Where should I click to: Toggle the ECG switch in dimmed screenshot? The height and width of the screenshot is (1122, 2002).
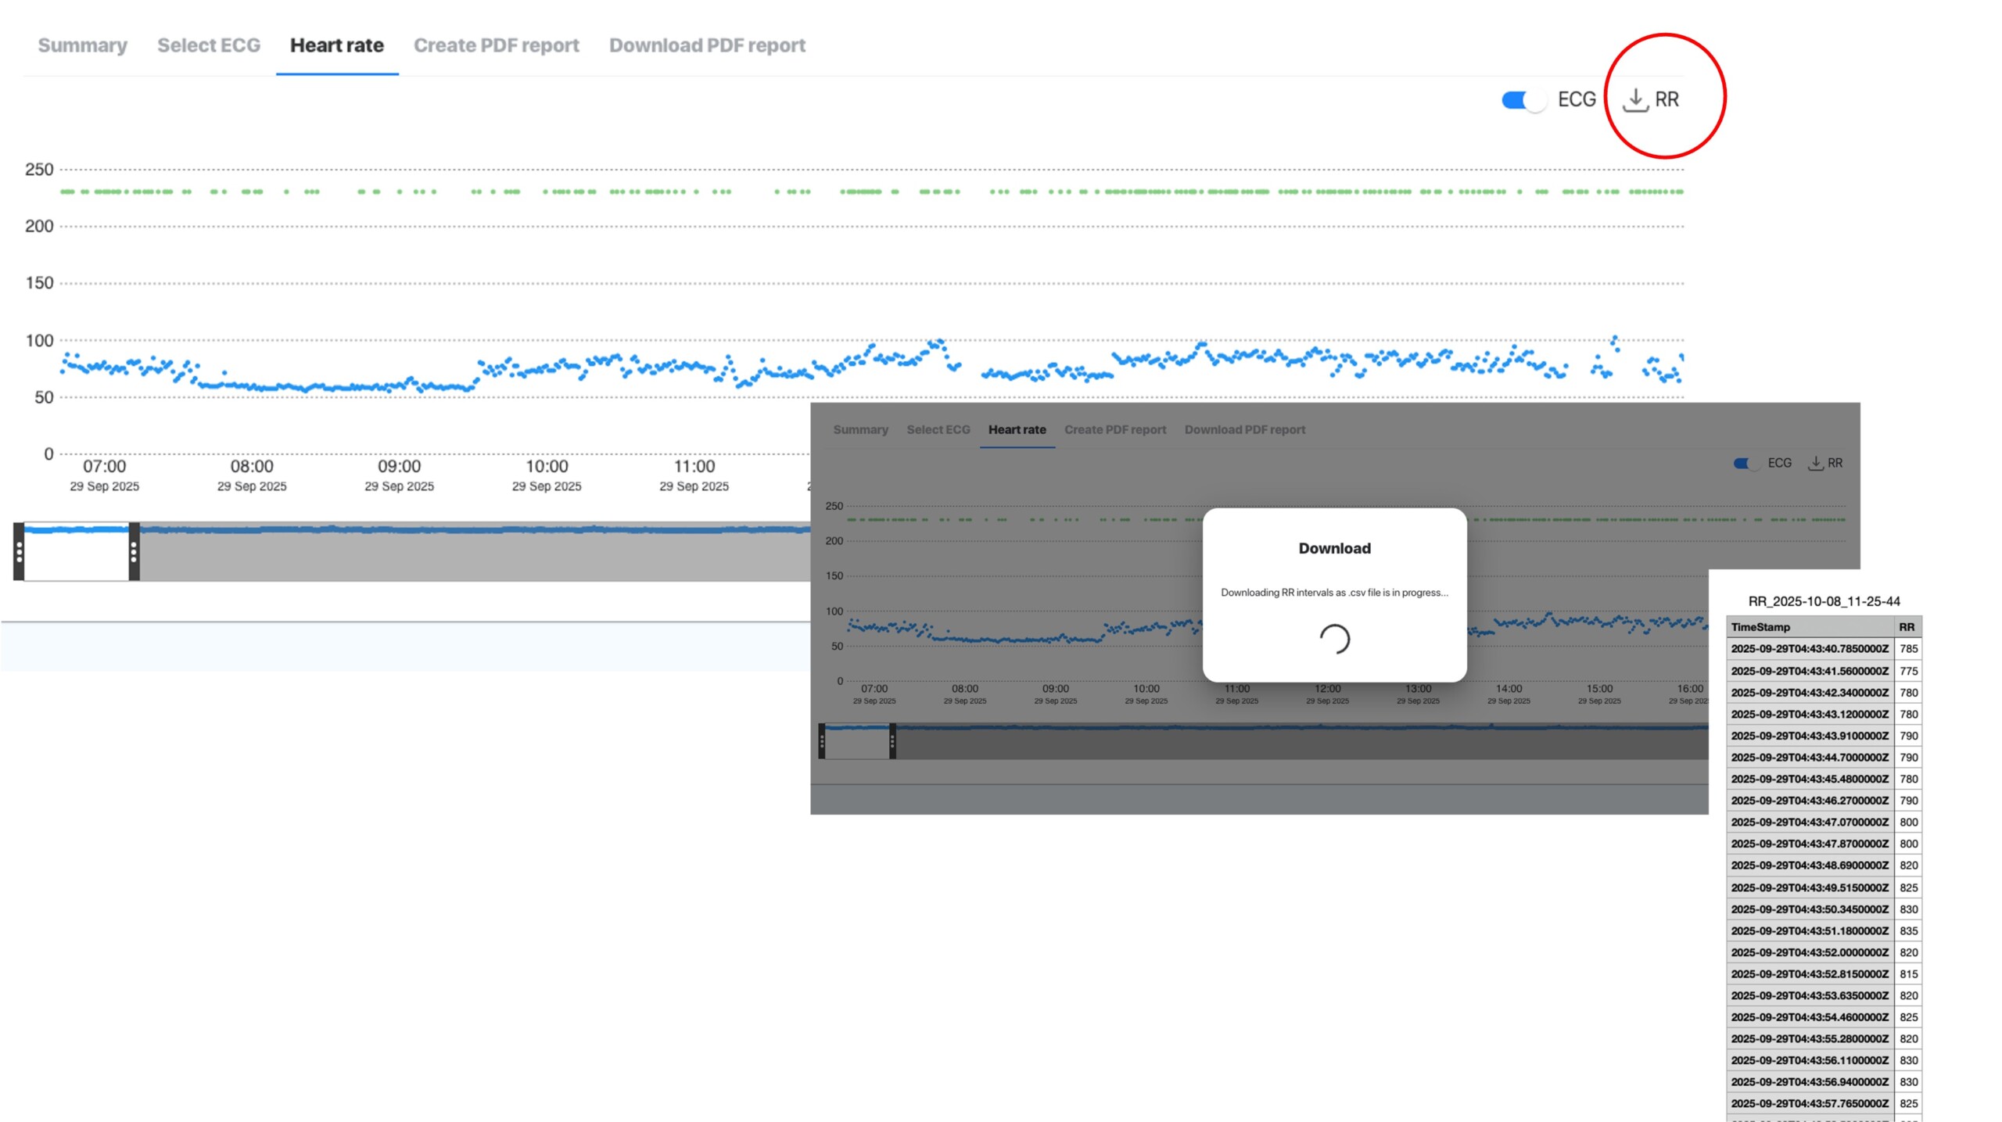tap(1745, 463)
